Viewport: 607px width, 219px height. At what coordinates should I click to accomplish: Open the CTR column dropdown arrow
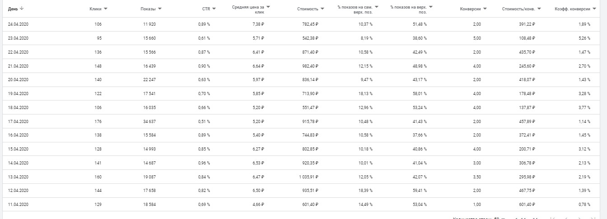214,9
